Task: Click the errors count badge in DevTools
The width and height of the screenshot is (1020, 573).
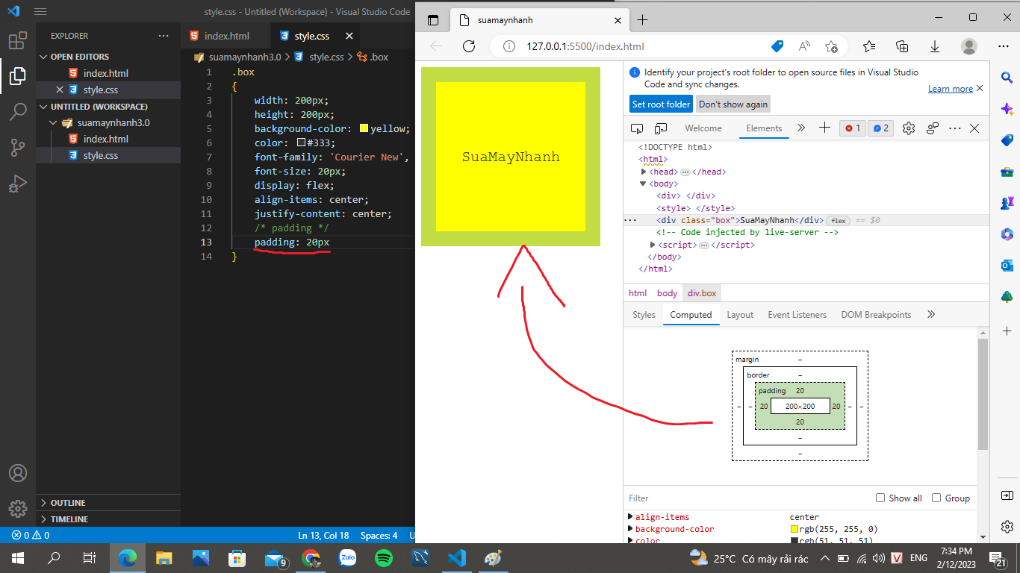Action: (852, 128)
